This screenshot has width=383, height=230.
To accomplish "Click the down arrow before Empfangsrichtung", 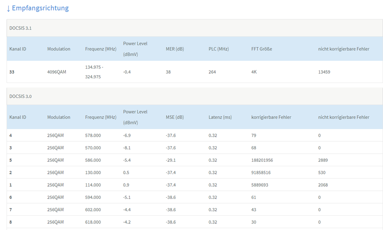I will (8, 8).
